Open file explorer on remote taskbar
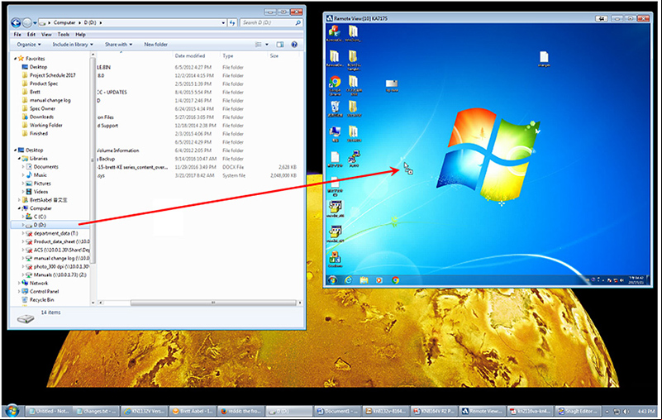The image size is (662, 420). pos(364,280)
